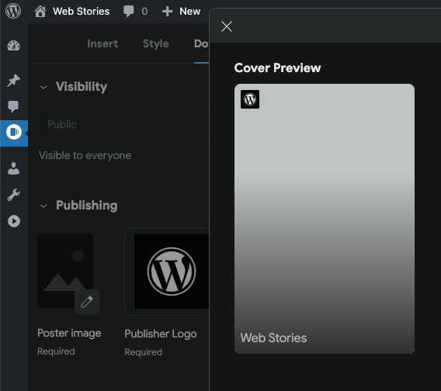This screenshot has height=391, width=441.
Task: Edit poster image with pencil icon
Action: (87, 302)
